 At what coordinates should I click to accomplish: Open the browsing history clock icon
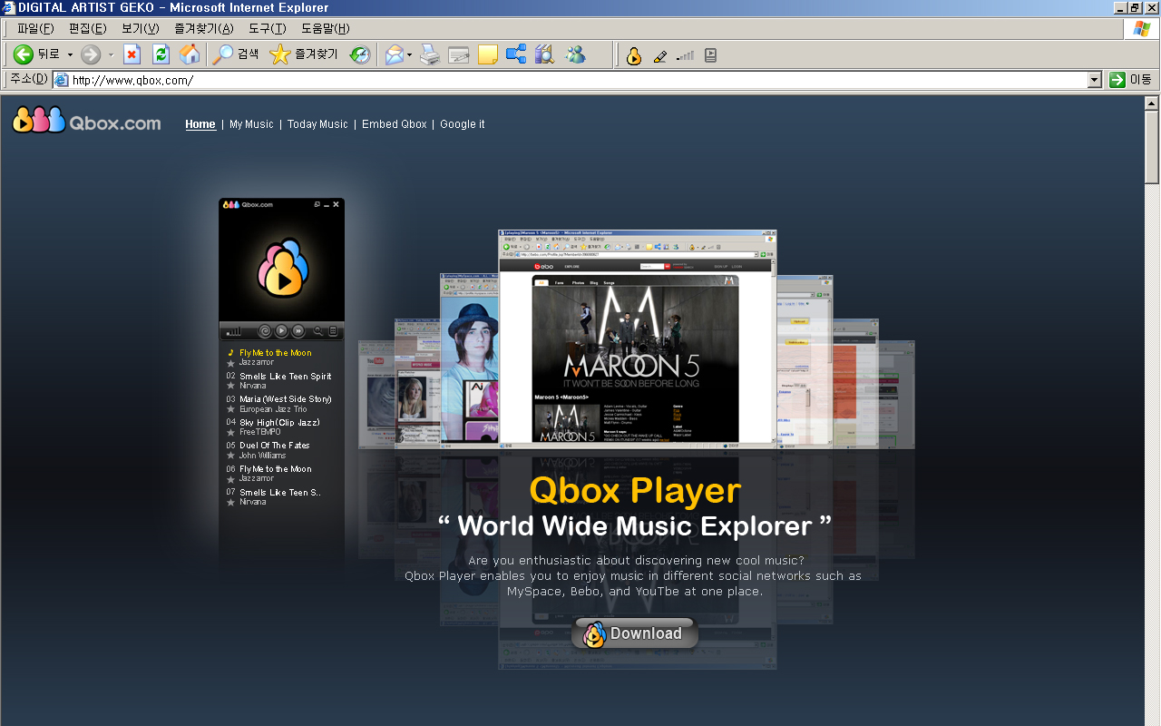360,54
